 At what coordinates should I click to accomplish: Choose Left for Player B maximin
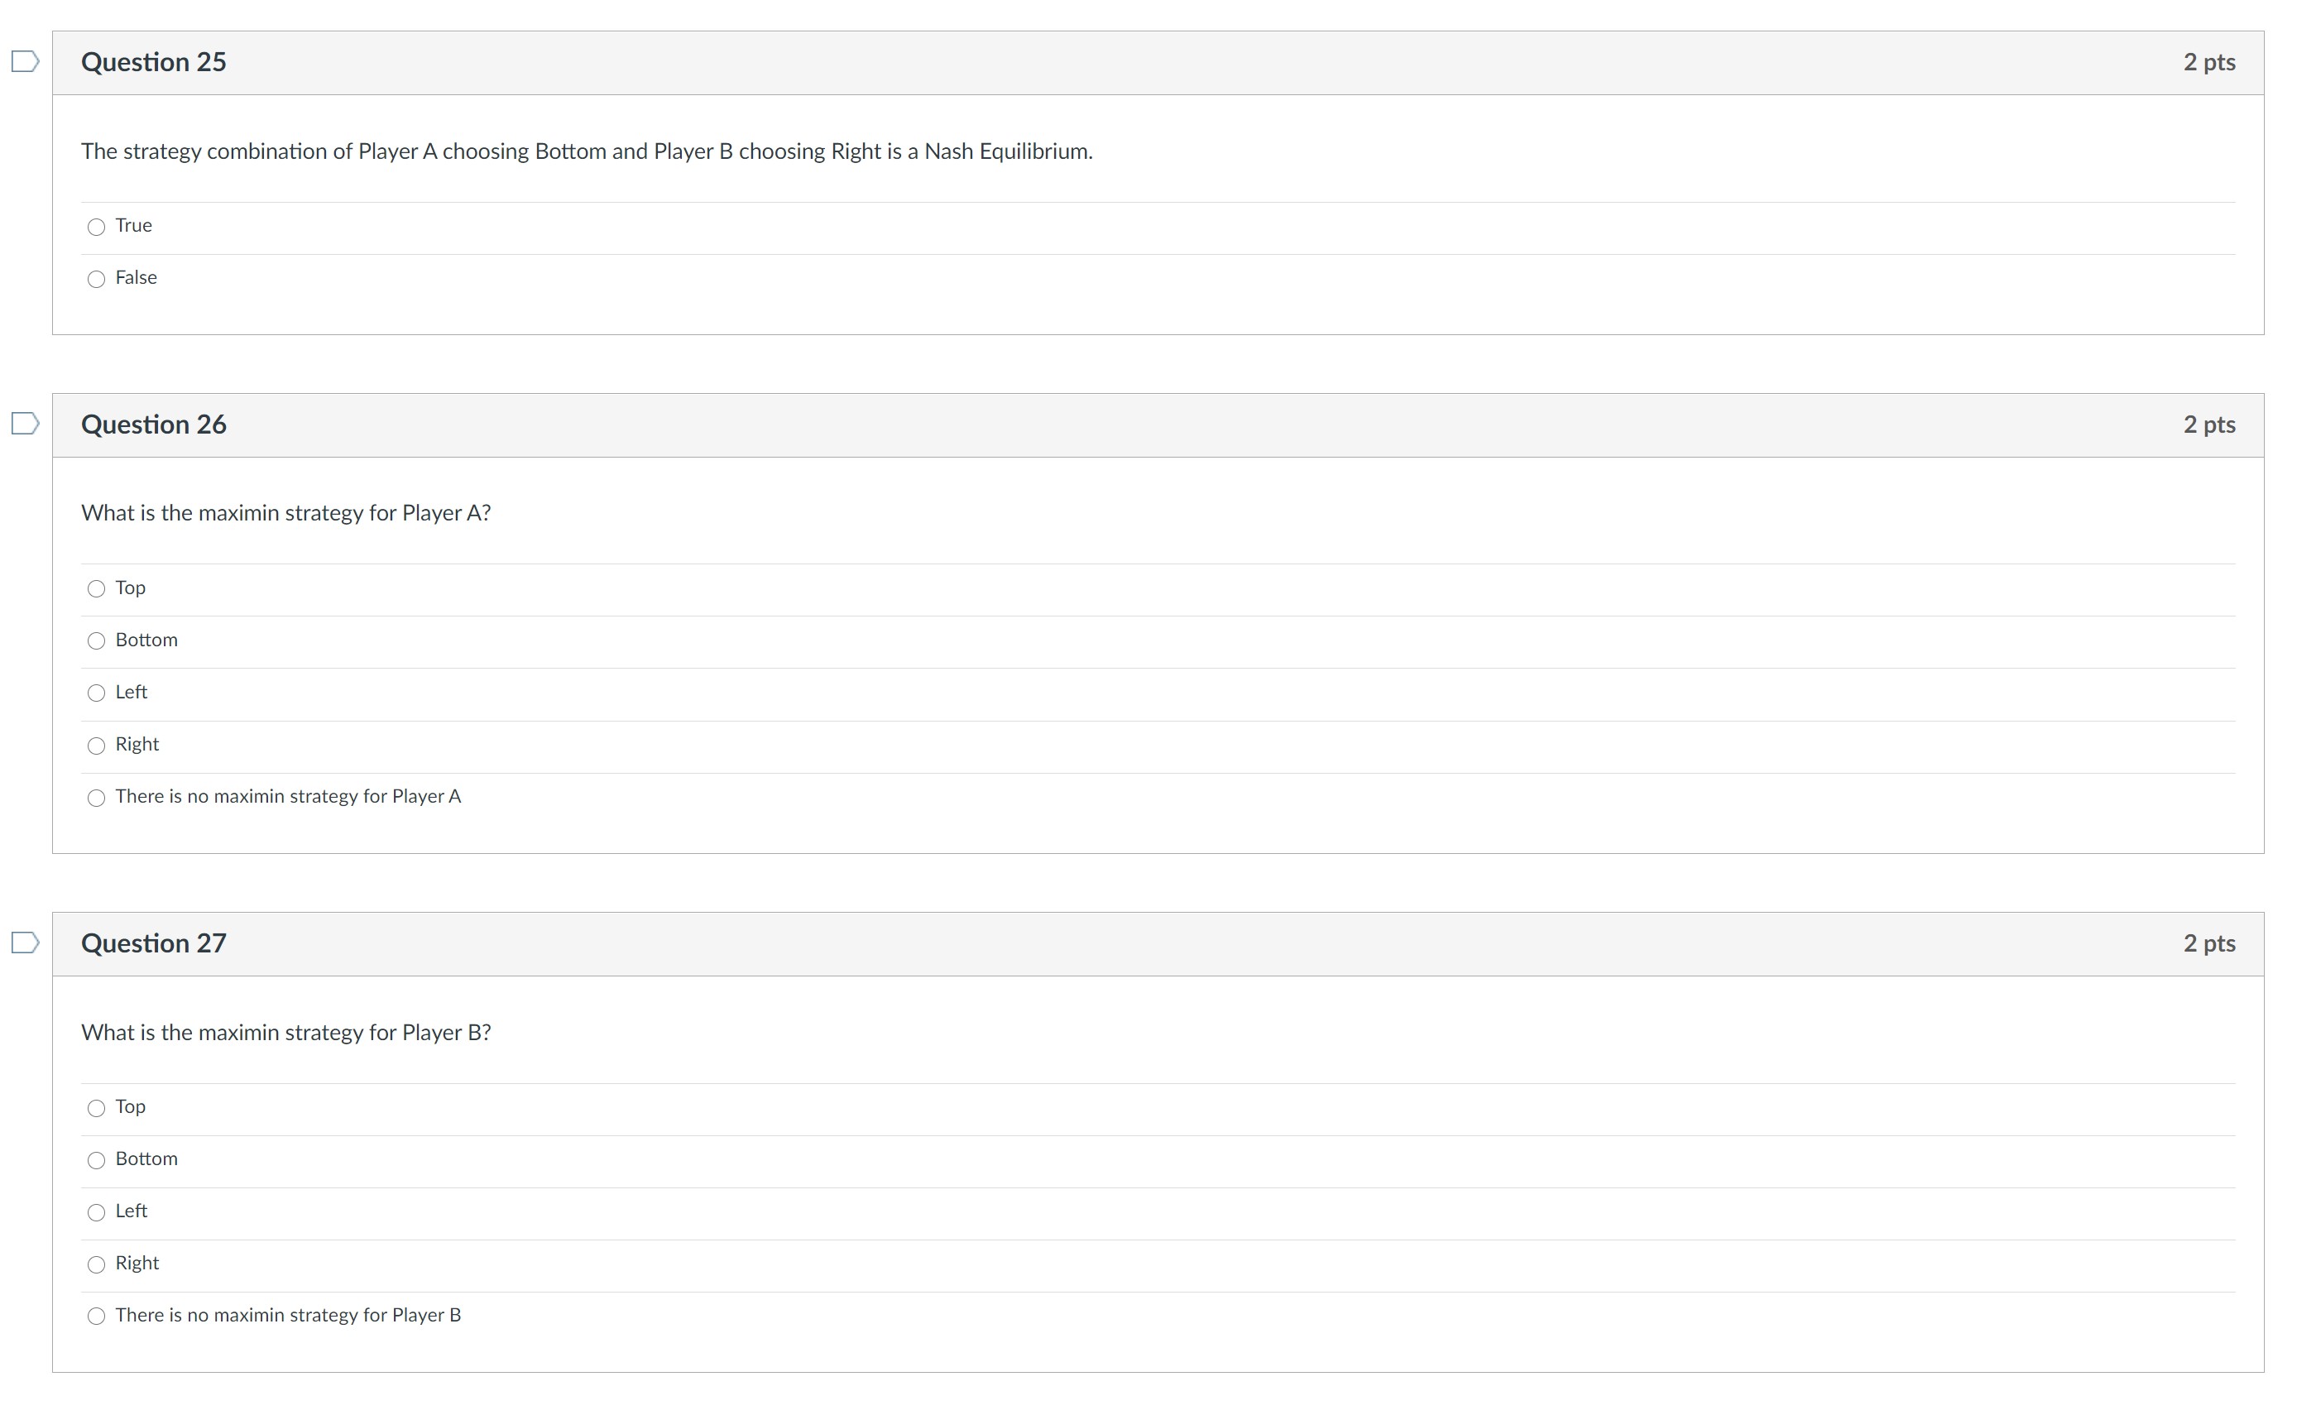click(96, 1213)
